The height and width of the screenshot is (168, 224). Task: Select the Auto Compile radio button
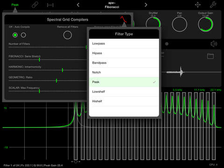click(x=23, y=35)
